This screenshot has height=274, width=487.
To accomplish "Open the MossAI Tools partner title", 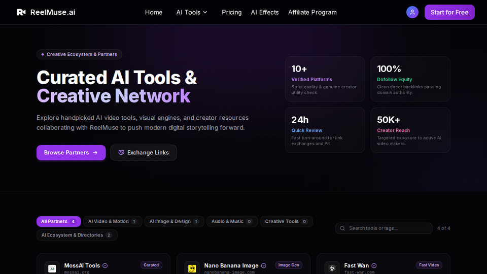I will (x=82, y=265).
